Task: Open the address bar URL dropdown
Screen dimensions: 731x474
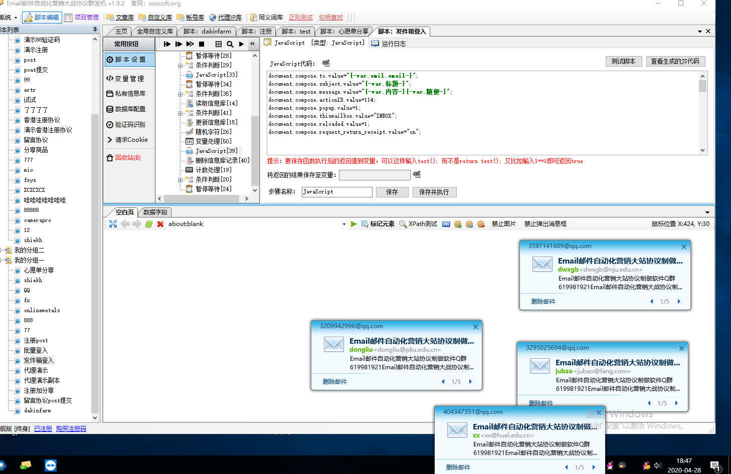Action: coord(344,224)
